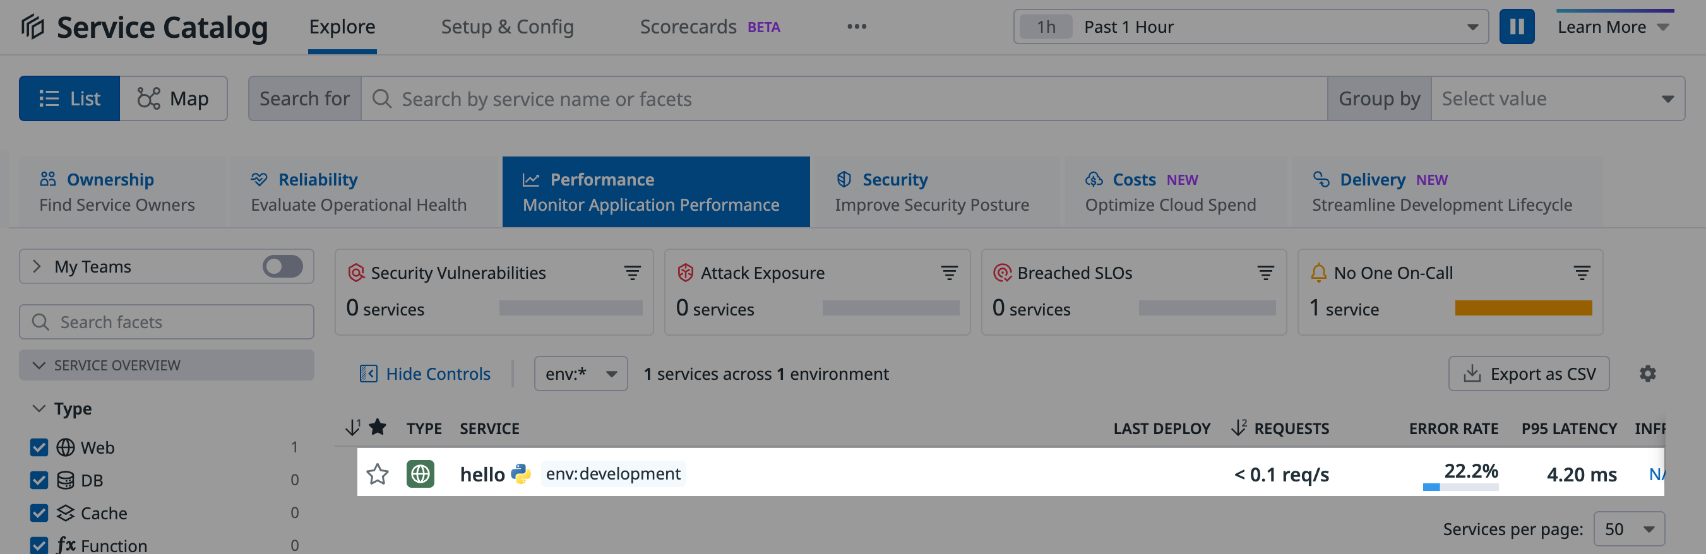Open the more options ellipsis menu
1706x554 pixels.
pos(856,27)
